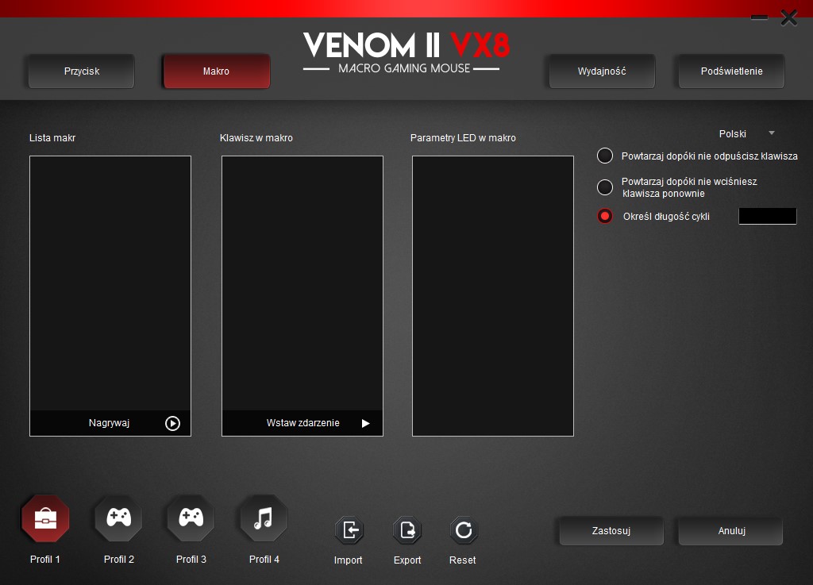Screen dimensions: 813x585
Task: Select 'Powtarzaj dopóki nie odpuścisz klawisza' option
Action: (x=605, y=156)
